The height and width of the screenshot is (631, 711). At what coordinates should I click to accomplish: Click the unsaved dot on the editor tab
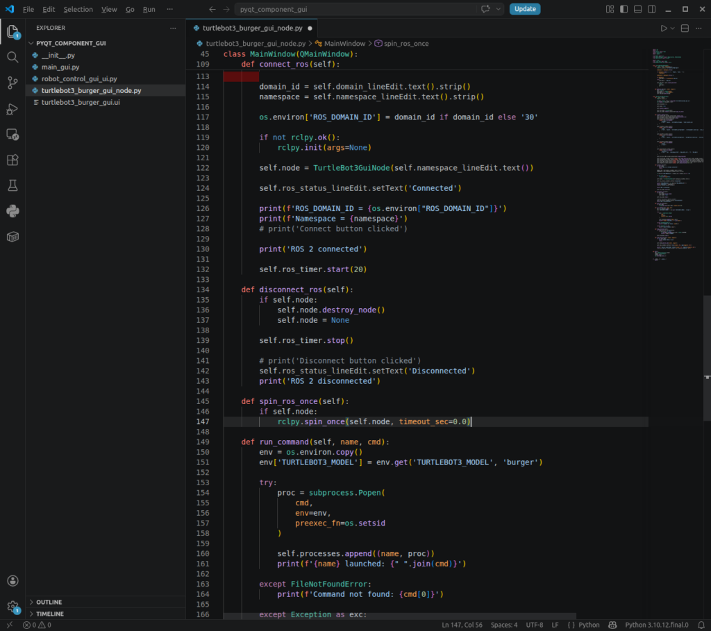(310, 28)
